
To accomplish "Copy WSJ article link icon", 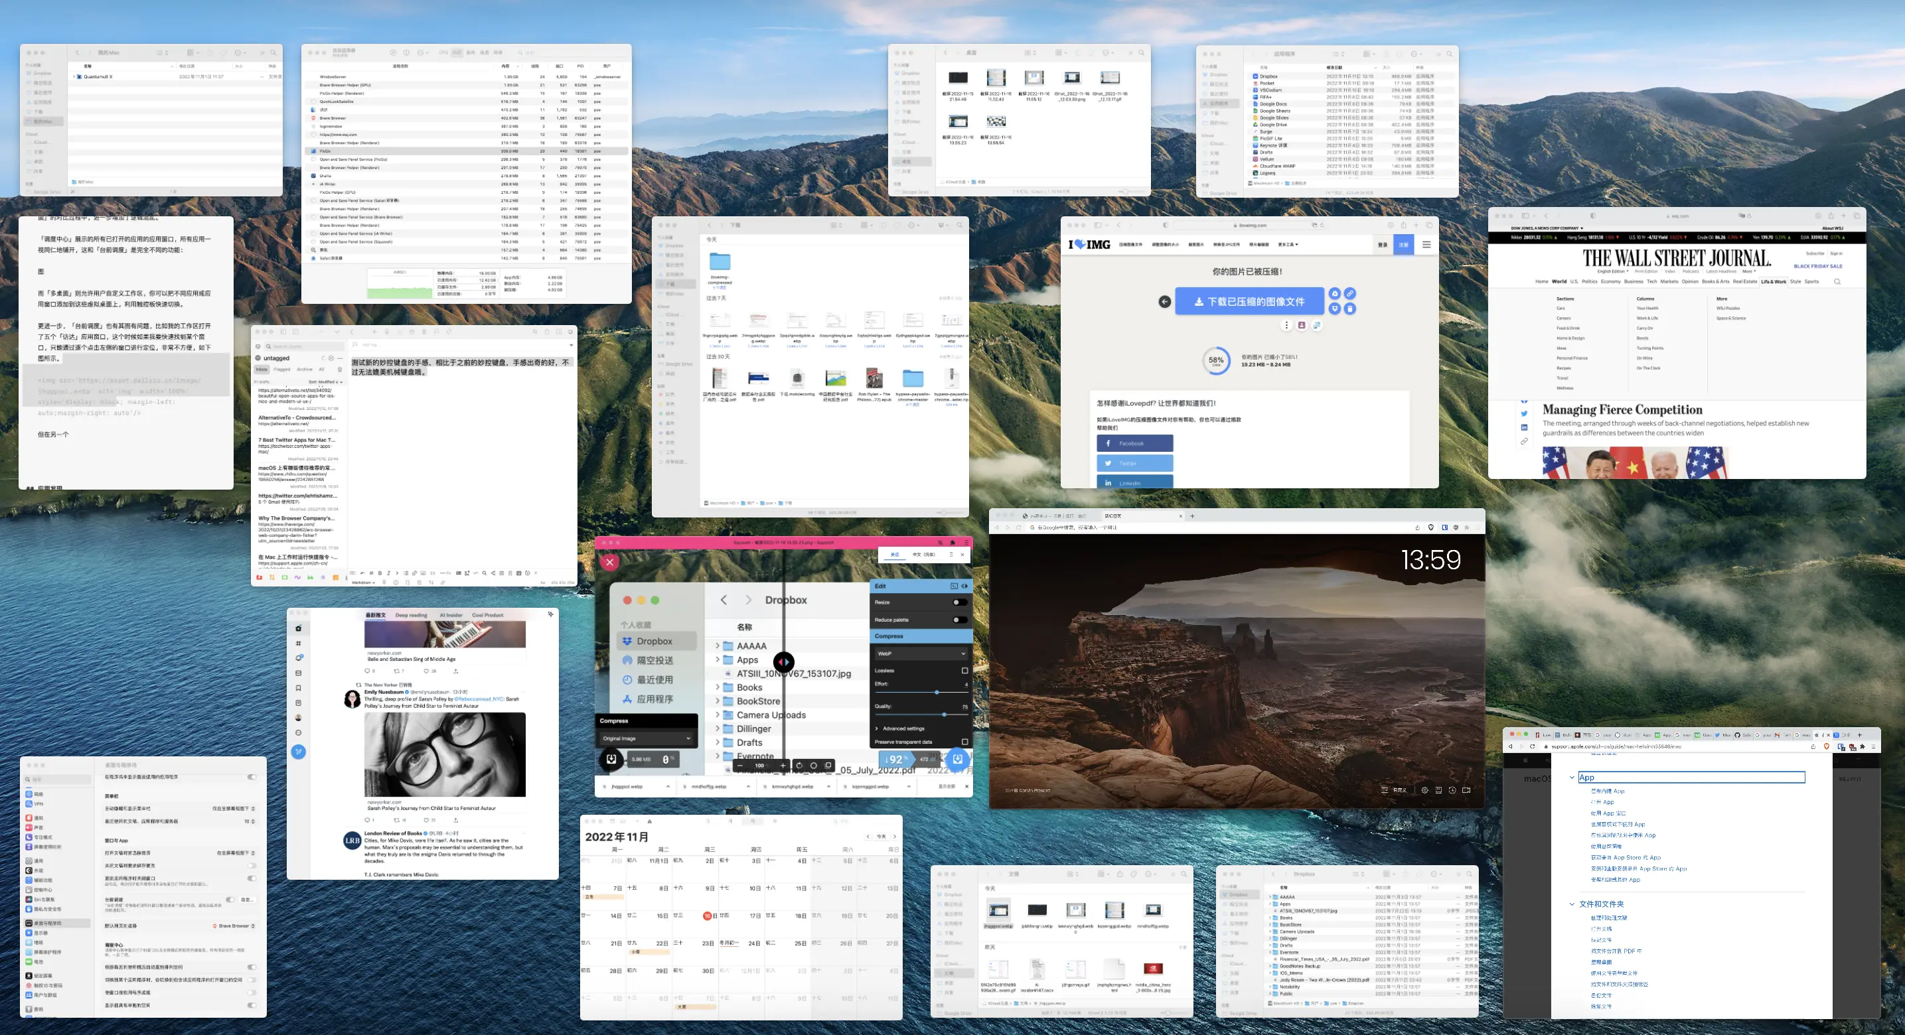I will 1524,441.
